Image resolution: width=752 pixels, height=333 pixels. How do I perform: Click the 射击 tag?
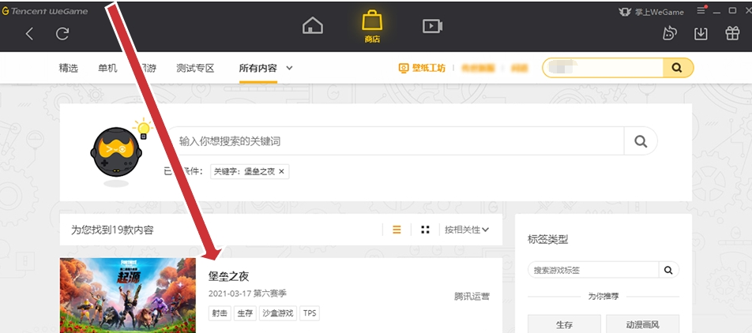pos(220,313)
